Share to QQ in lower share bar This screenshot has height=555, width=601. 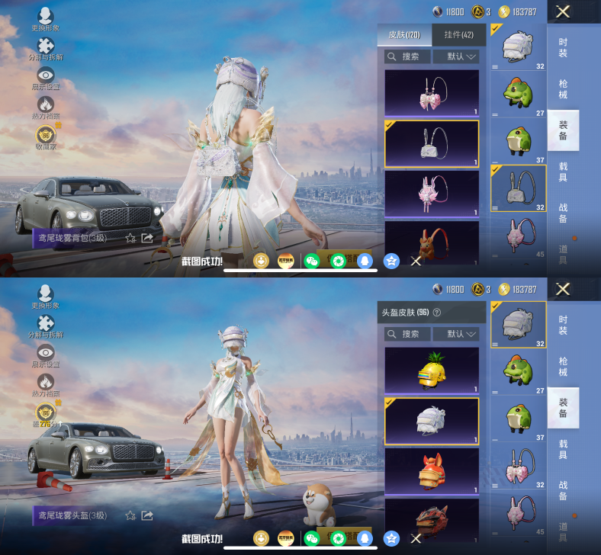(365, 539)
